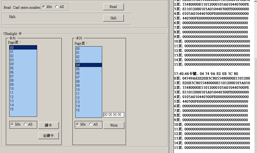257x153 pixels.
Task: Select page 15 in left page list
Action: pyautogui.click(x=23, y=109)
